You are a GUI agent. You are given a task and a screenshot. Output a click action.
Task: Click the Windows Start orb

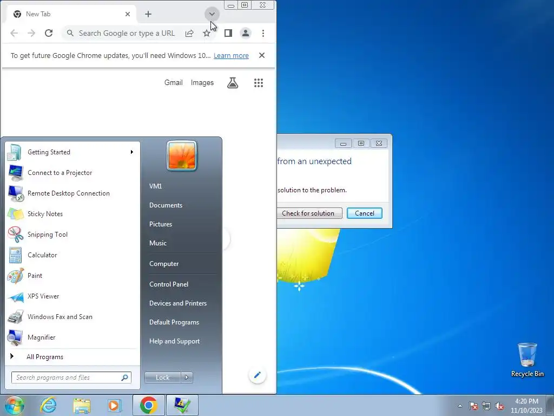click(15, 405)
